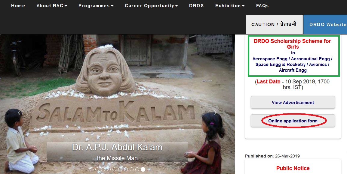347x174 pixels.
Task: Open the Career Opportunity dropdown
Action: tap(151, 6)
